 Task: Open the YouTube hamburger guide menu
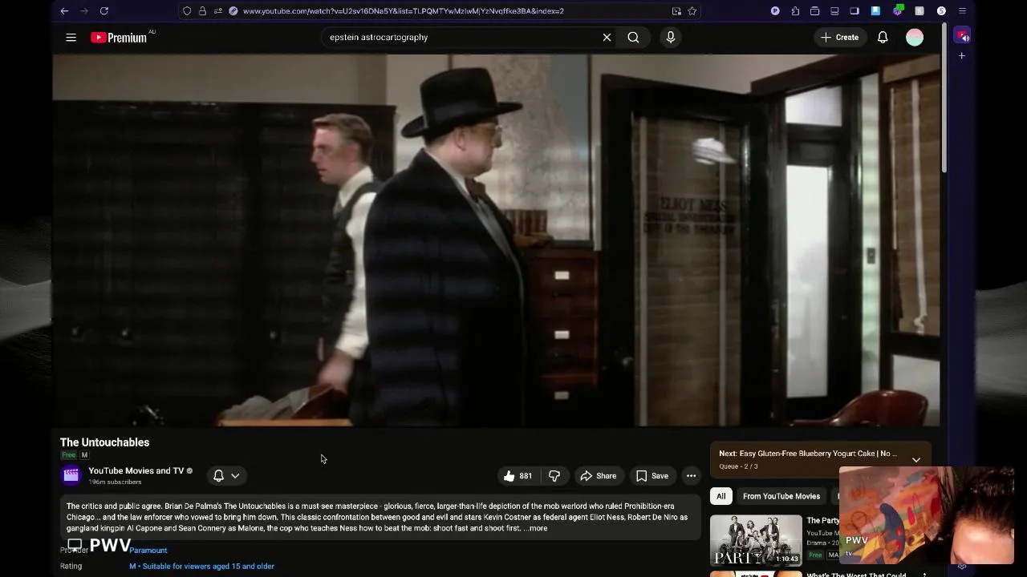click(x=71, y=37)
